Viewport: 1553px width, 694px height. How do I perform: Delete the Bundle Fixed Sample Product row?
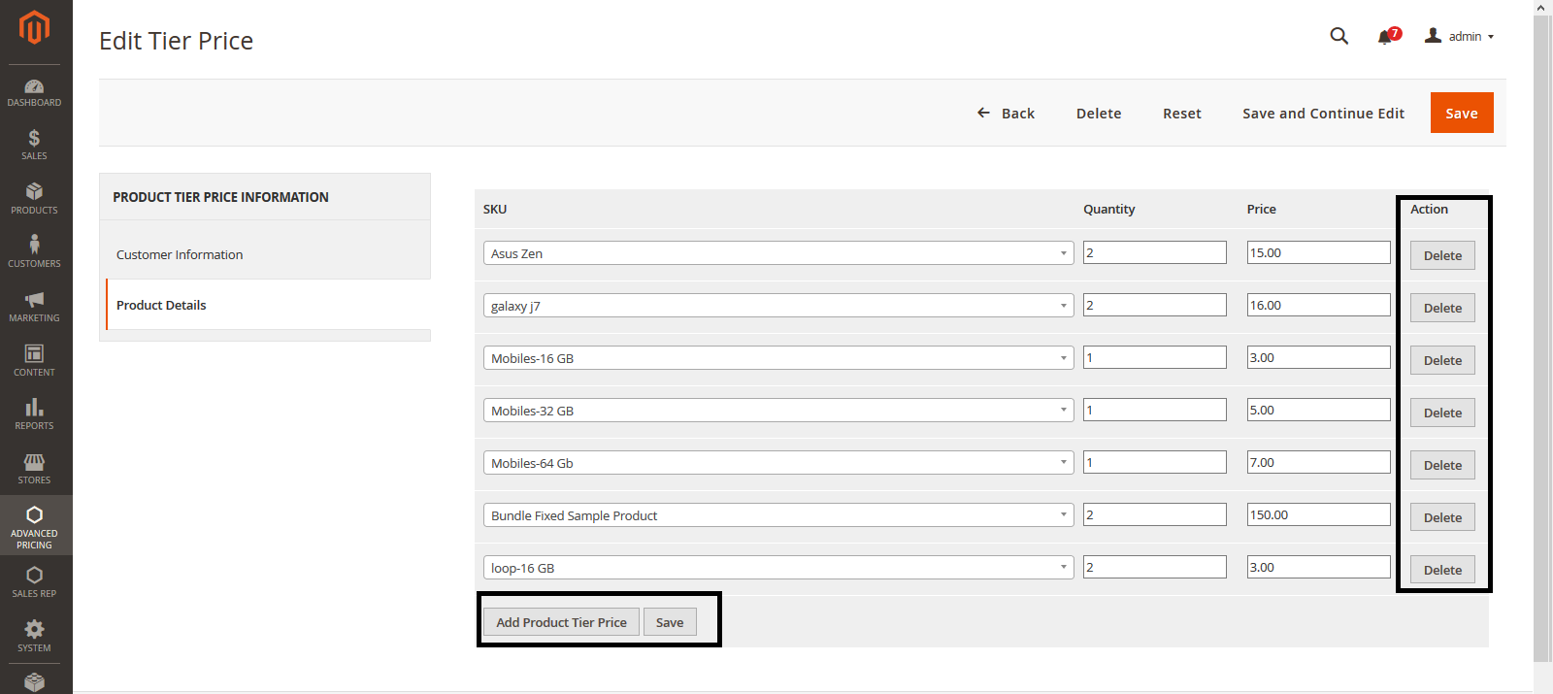tap(1442, 517)
